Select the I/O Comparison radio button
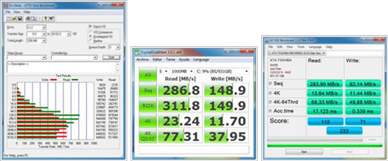 point(90,32)
